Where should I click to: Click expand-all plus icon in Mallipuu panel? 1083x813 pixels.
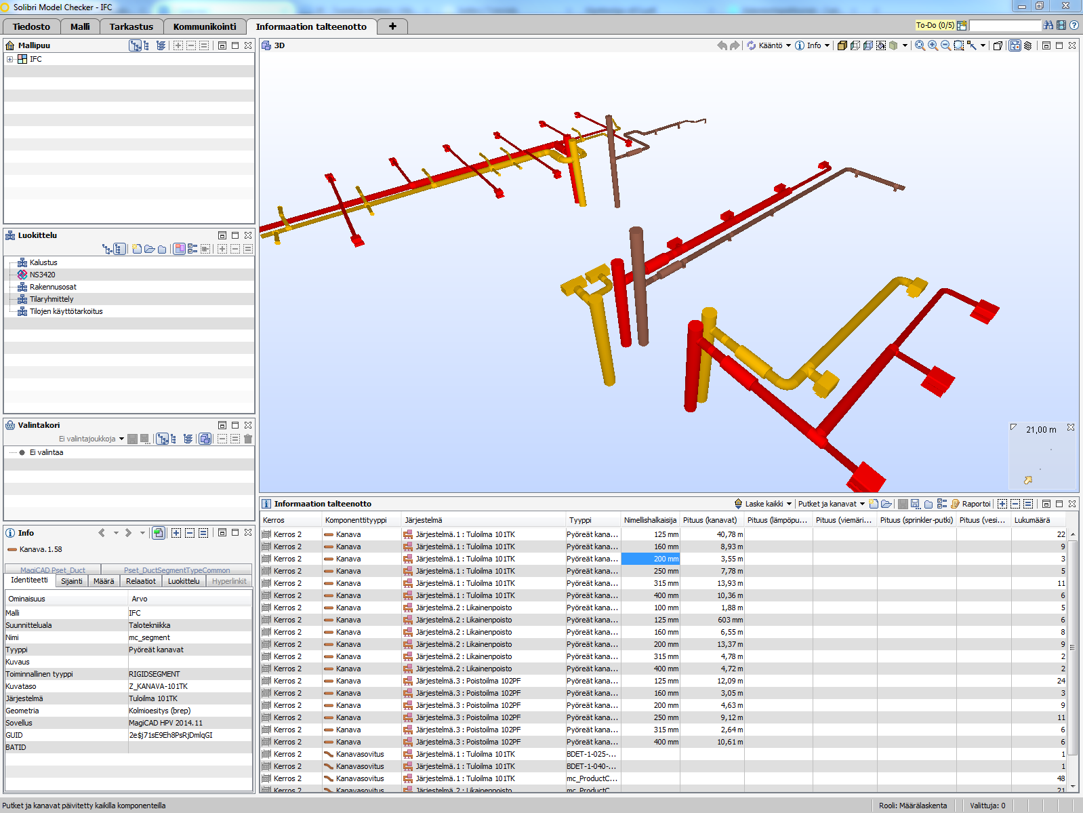click(x=178, y=45)
